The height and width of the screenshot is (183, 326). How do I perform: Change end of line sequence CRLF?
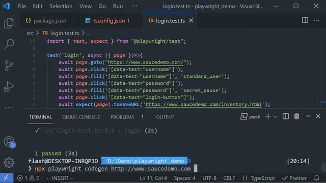pyautogui.click(x=229, y=178)
